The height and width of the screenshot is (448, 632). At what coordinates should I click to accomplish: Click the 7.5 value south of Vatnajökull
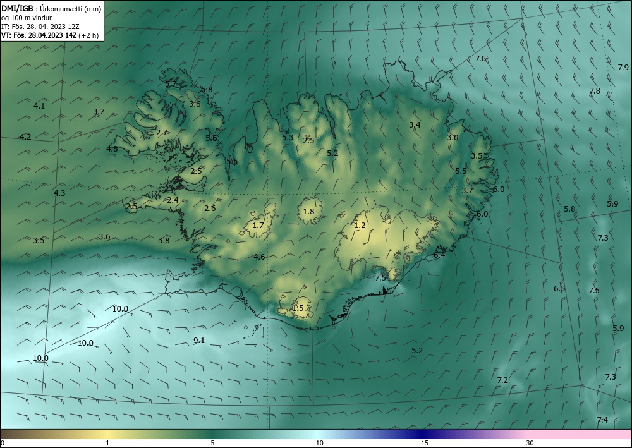[x=380, y=277]
